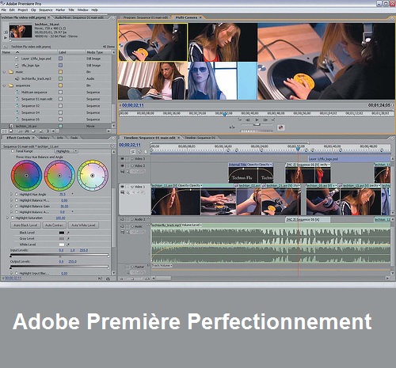The height and width of the screenshot is (368, 396).
Task: Toggle snap icon in the timeline header
Action: 133,152
